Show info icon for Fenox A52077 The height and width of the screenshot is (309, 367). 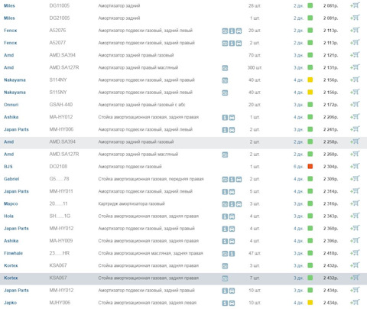(232, 44)
